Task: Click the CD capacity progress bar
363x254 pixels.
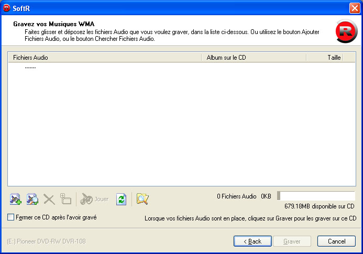Action: 316,196
